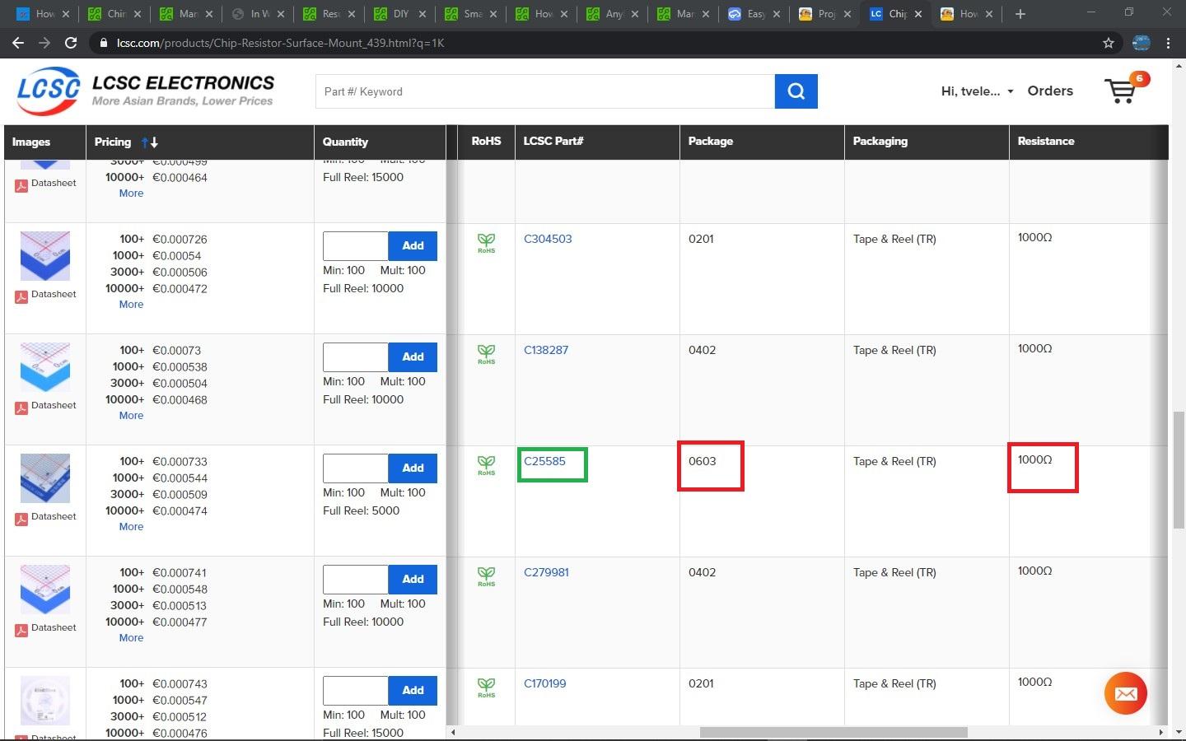Open the shopping cart icon
This screenshot has width=1186, height=741.
tap(1122, 90)
